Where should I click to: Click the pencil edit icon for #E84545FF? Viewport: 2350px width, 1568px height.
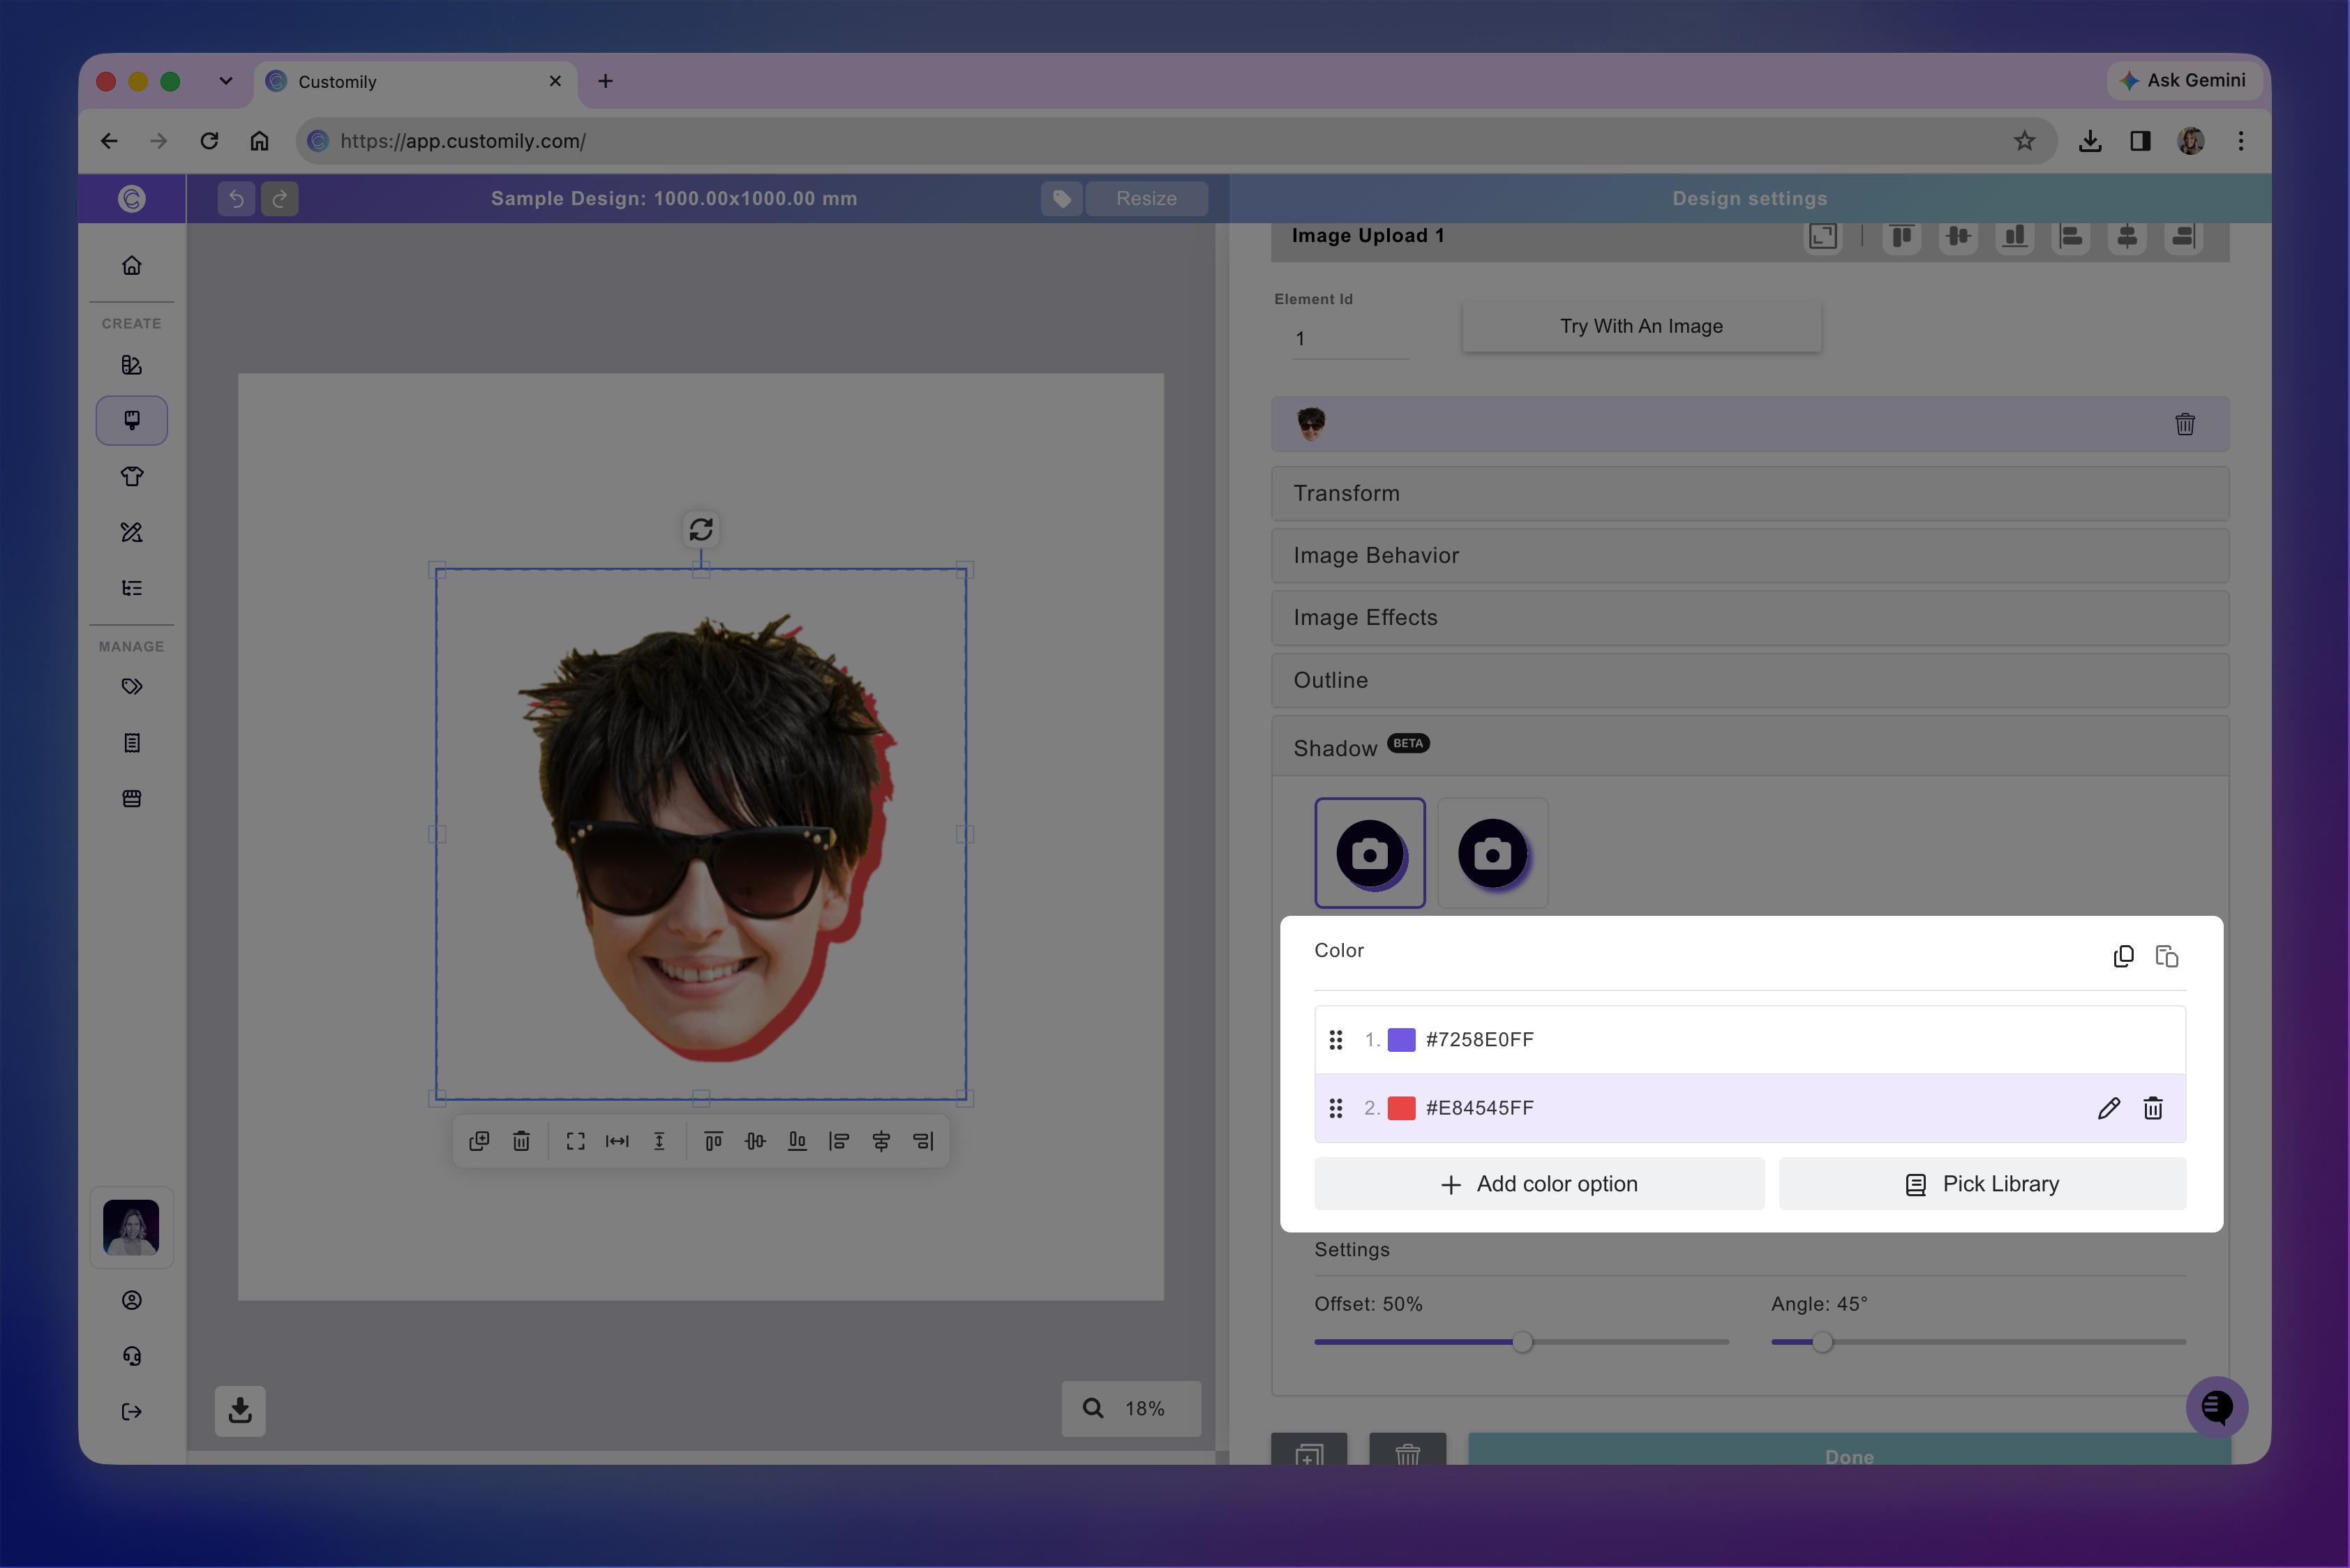(2109, 1108)
